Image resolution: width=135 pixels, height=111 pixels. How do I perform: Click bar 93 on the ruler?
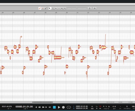click(x=99, y=13)
